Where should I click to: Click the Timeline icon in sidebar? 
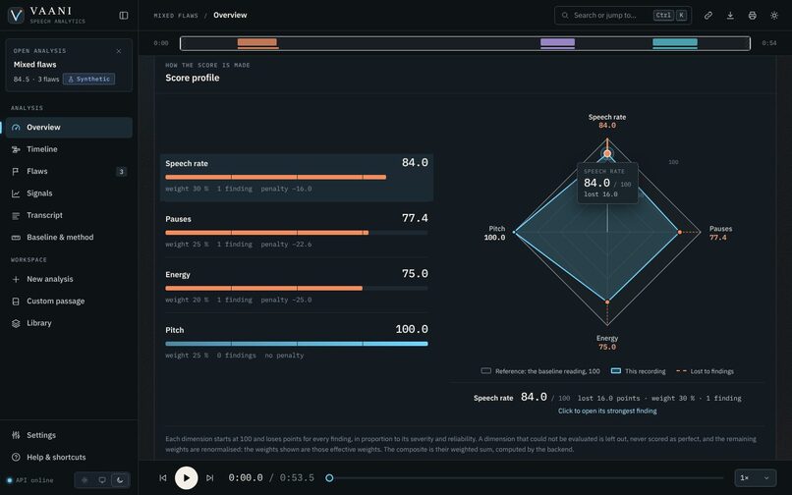16,149
